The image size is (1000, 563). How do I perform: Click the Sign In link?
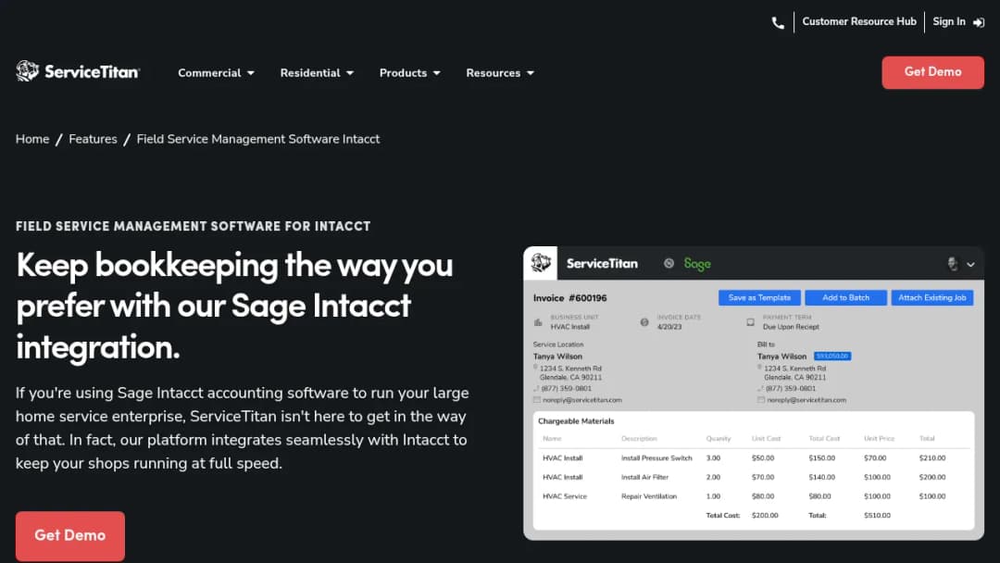pos(949,21)
